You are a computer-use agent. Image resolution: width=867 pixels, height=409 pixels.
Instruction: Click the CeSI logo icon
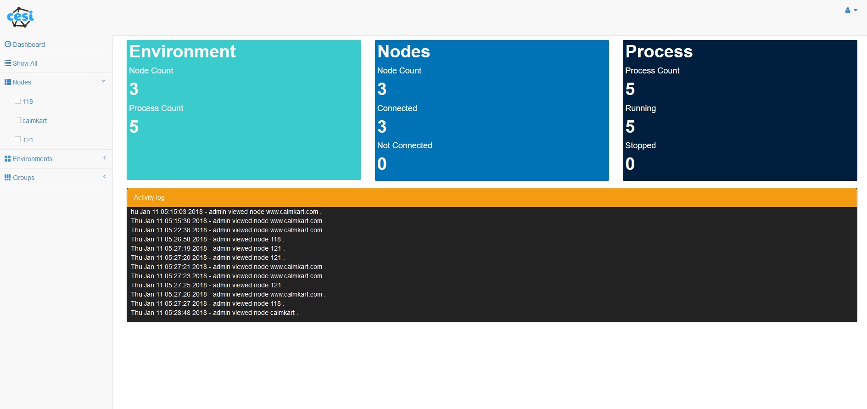point(20,17)
